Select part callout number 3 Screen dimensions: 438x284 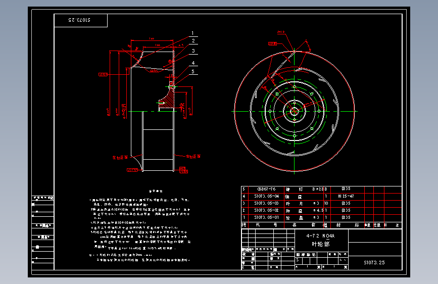pos(193,51)
